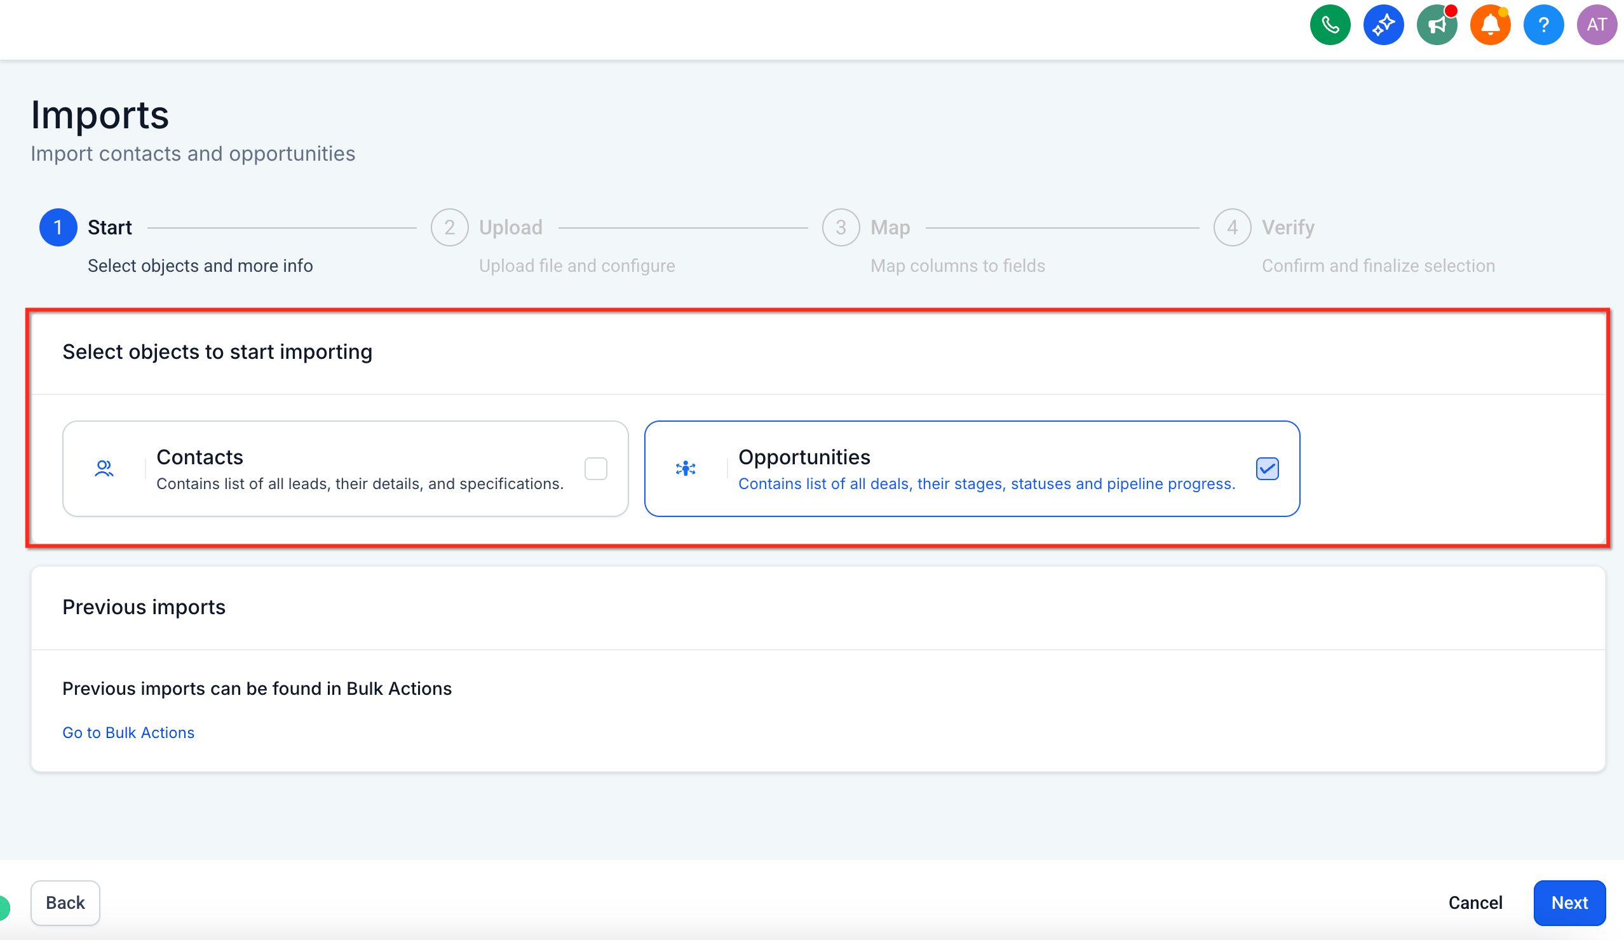This screenshot has height=940, width=1624.
Task: Open the green phone dialer icon
Action: click(1330, 25)
